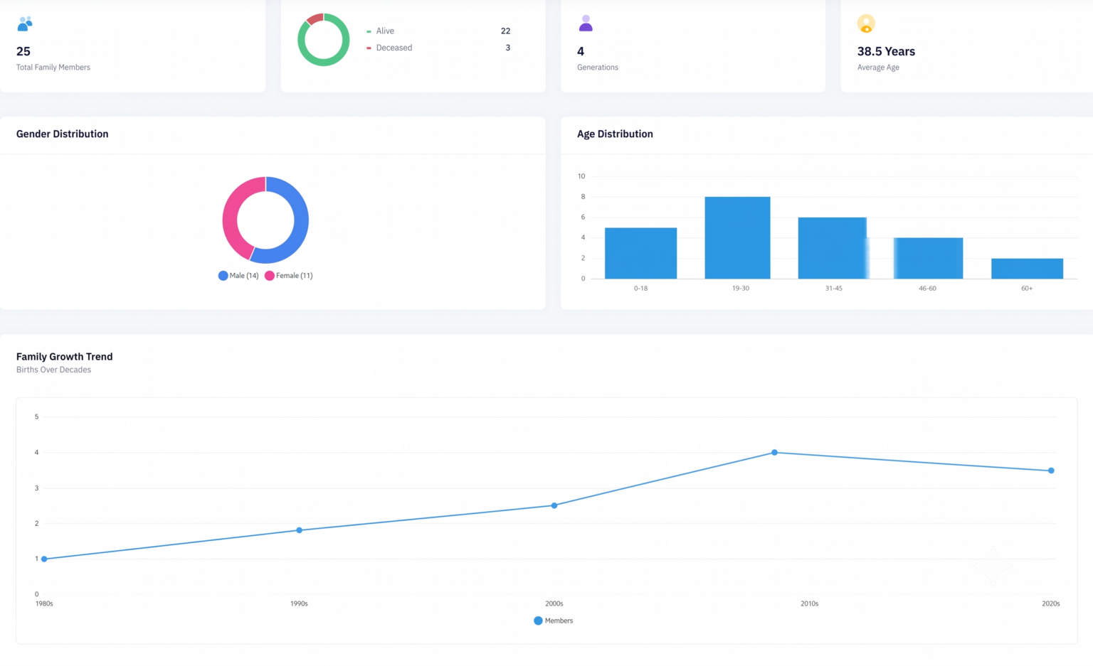Screen dimensions: 1093x666
Task: Toggle the Members series legend
Action: coord(554,621)
